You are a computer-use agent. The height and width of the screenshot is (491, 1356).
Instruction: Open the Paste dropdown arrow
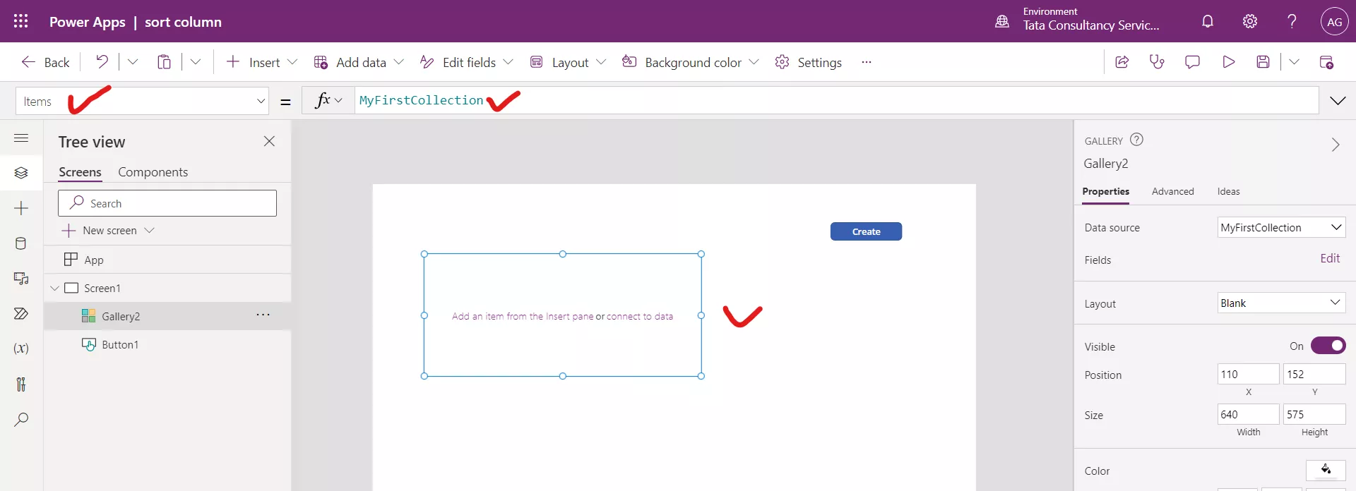(x=196, y=62)
